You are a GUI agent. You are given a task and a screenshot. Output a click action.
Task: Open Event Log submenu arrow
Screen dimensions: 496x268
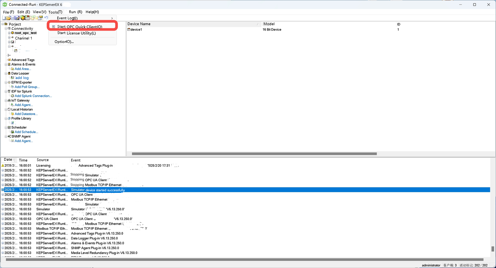[x=112, y=18]
